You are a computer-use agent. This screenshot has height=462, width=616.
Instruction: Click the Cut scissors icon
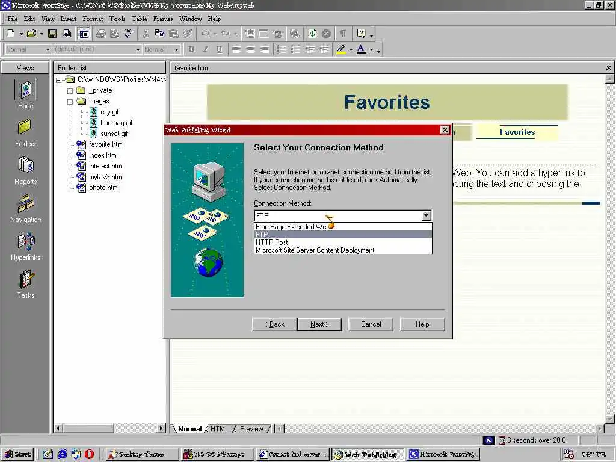click(146, 34)
